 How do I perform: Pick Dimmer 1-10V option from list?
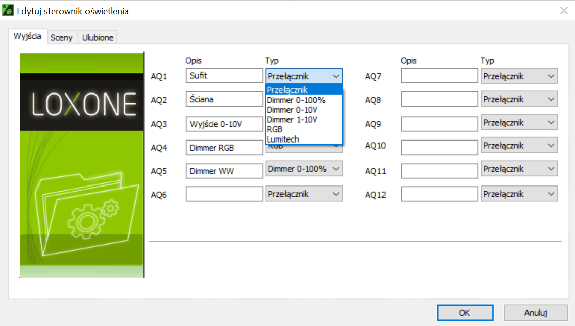coord(292,120)
